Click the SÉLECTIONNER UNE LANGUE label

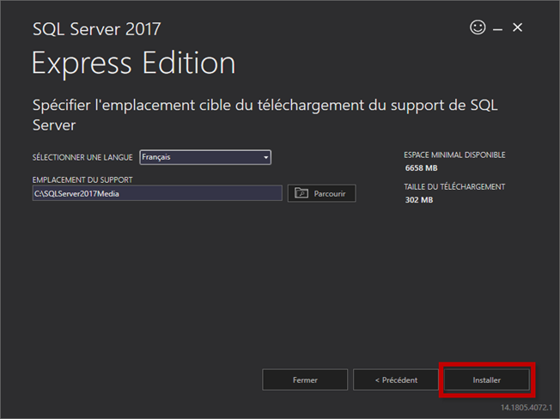(x=82, y=158)
